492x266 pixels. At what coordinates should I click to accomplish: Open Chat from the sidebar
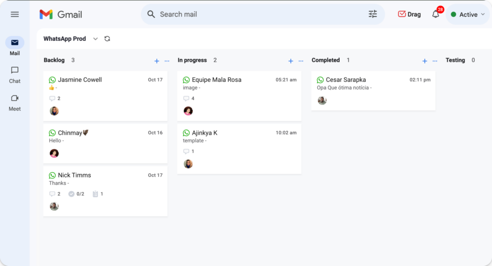[x=15, y=75]
